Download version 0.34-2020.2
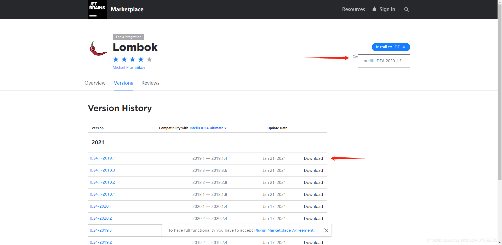Image resolution: width=502 pixels, height=245 pixels. pyautogui.click(x=313, y=219)
